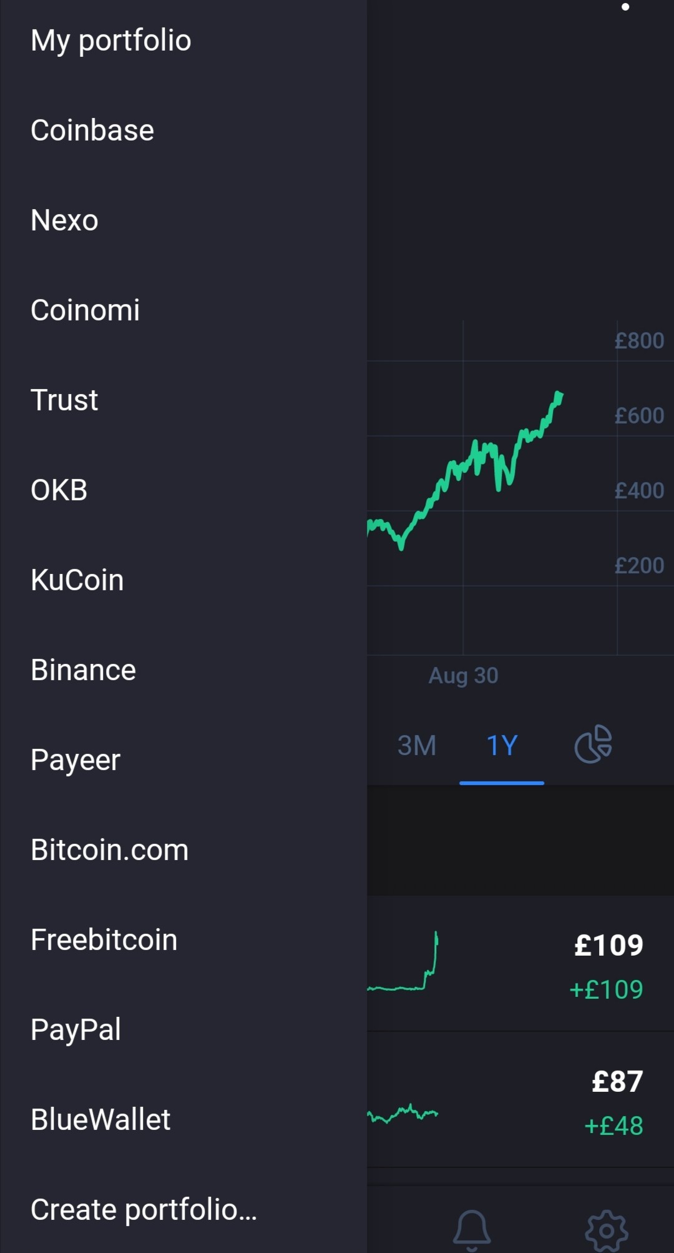
Task: Open the Bitcoin.com portfolio
Action: pos(183,850)
